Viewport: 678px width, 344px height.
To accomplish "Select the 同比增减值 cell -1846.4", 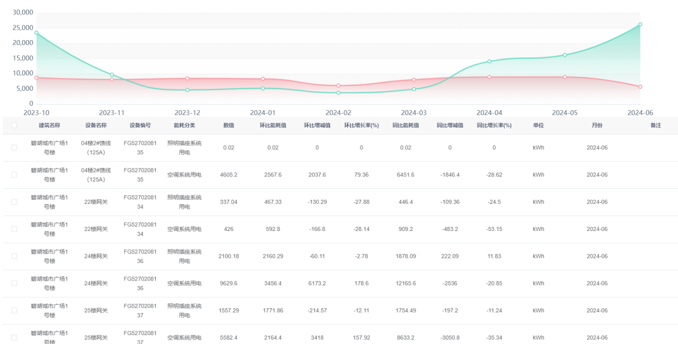I will [450, 175].
